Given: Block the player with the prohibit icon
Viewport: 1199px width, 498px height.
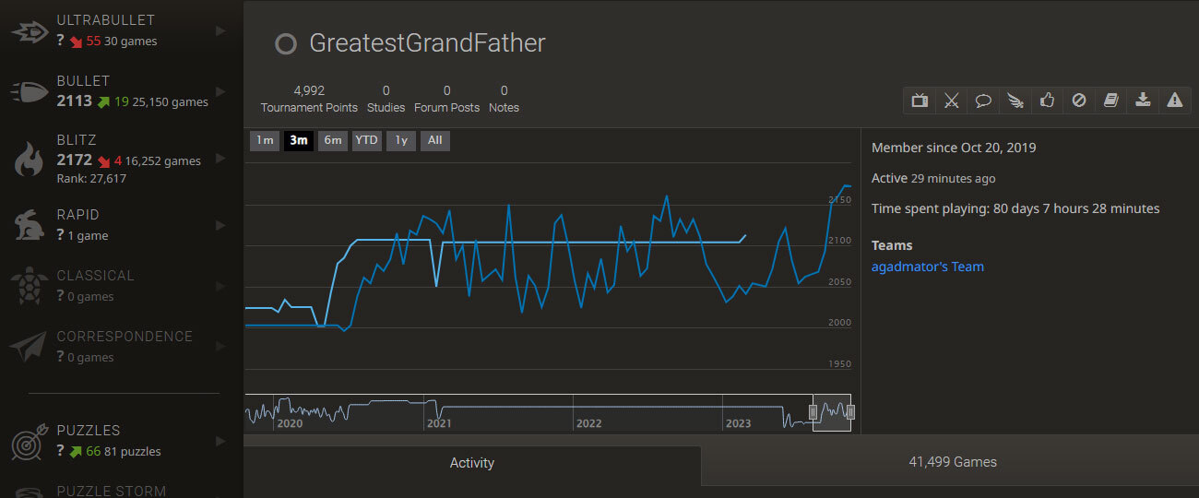Looking at the screenshot, I should [x=1078, y=101].
